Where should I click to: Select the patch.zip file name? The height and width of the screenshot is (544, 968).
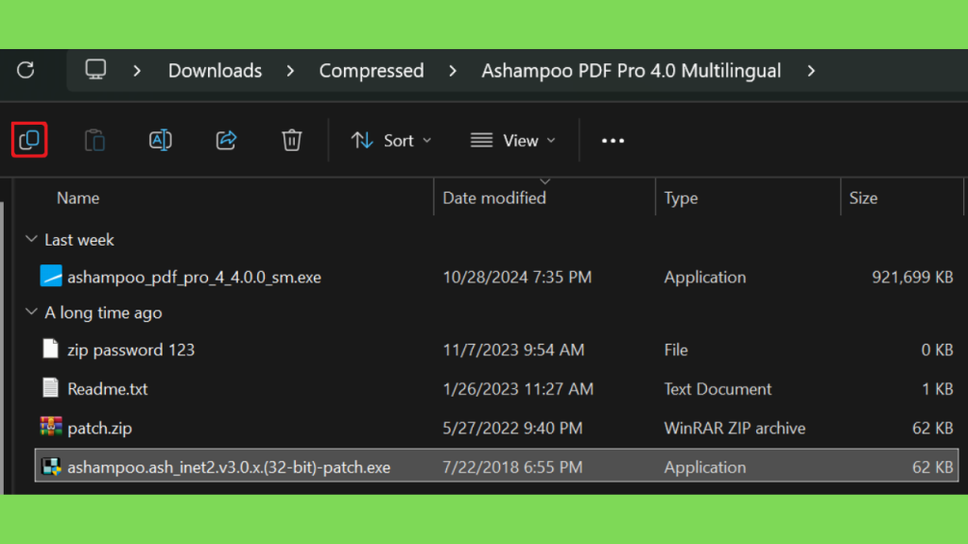[99, 428]
